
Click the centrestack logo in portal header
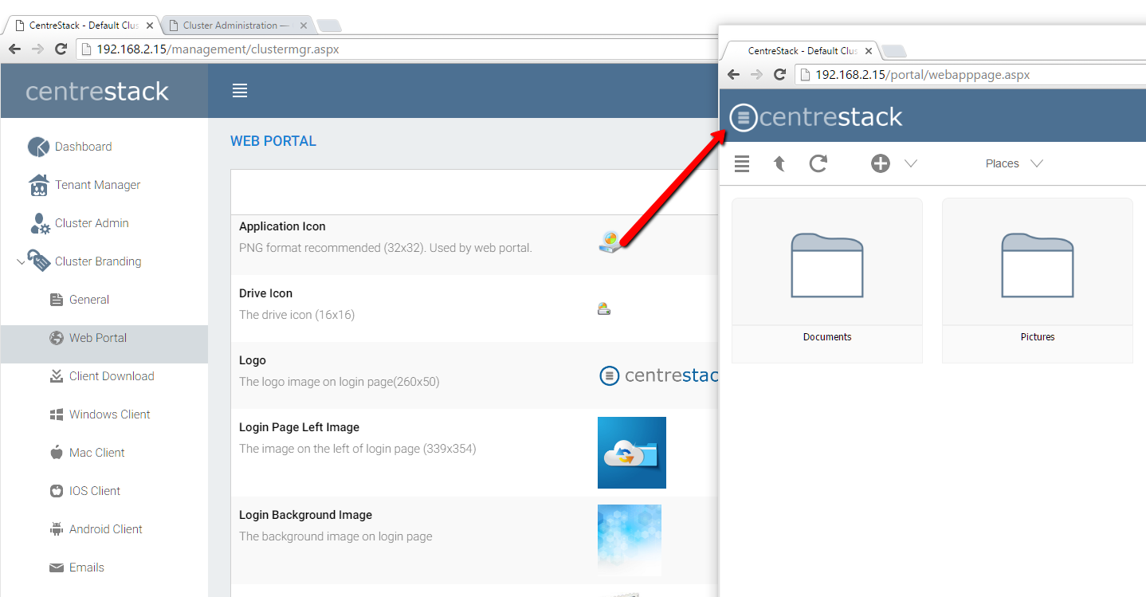pyautogui.click(x=817, y=117)
